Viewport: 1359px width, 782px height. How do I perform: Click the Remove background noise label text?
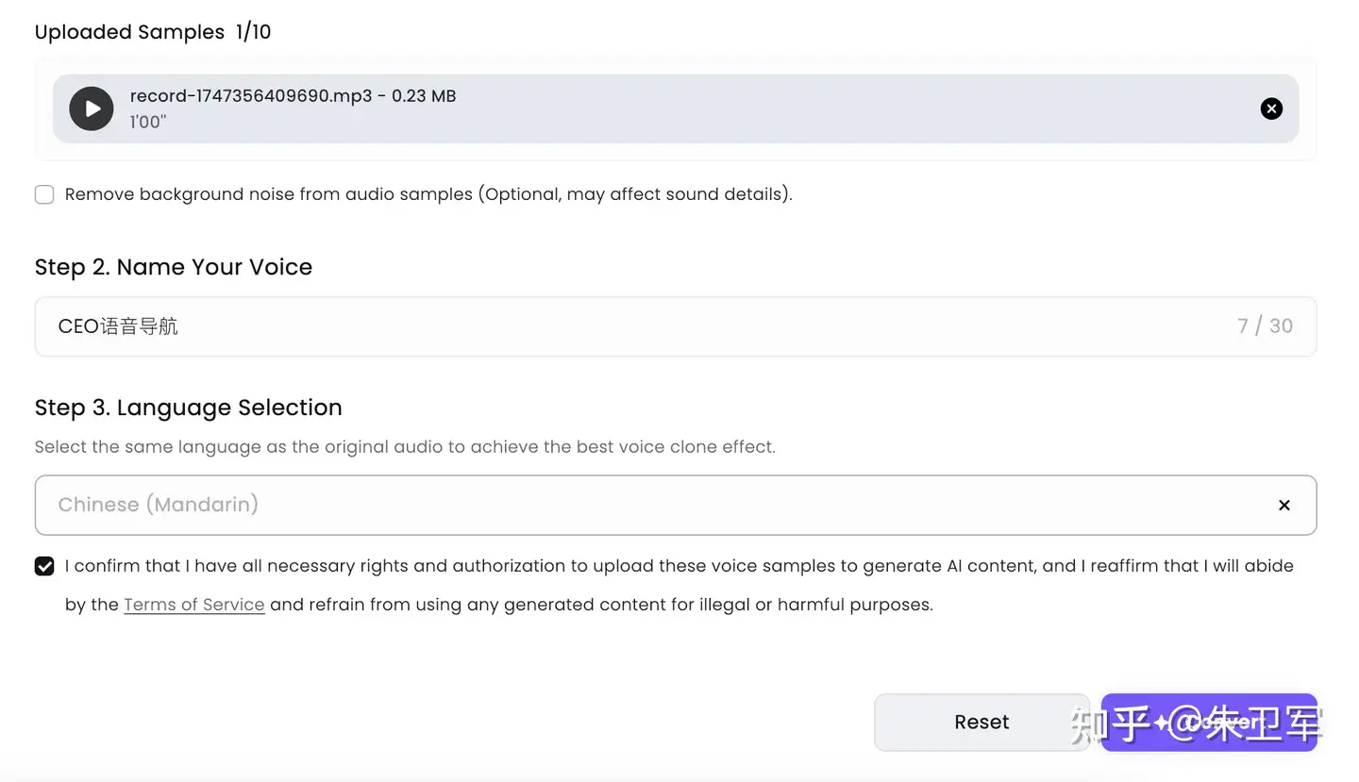[428, 194]
